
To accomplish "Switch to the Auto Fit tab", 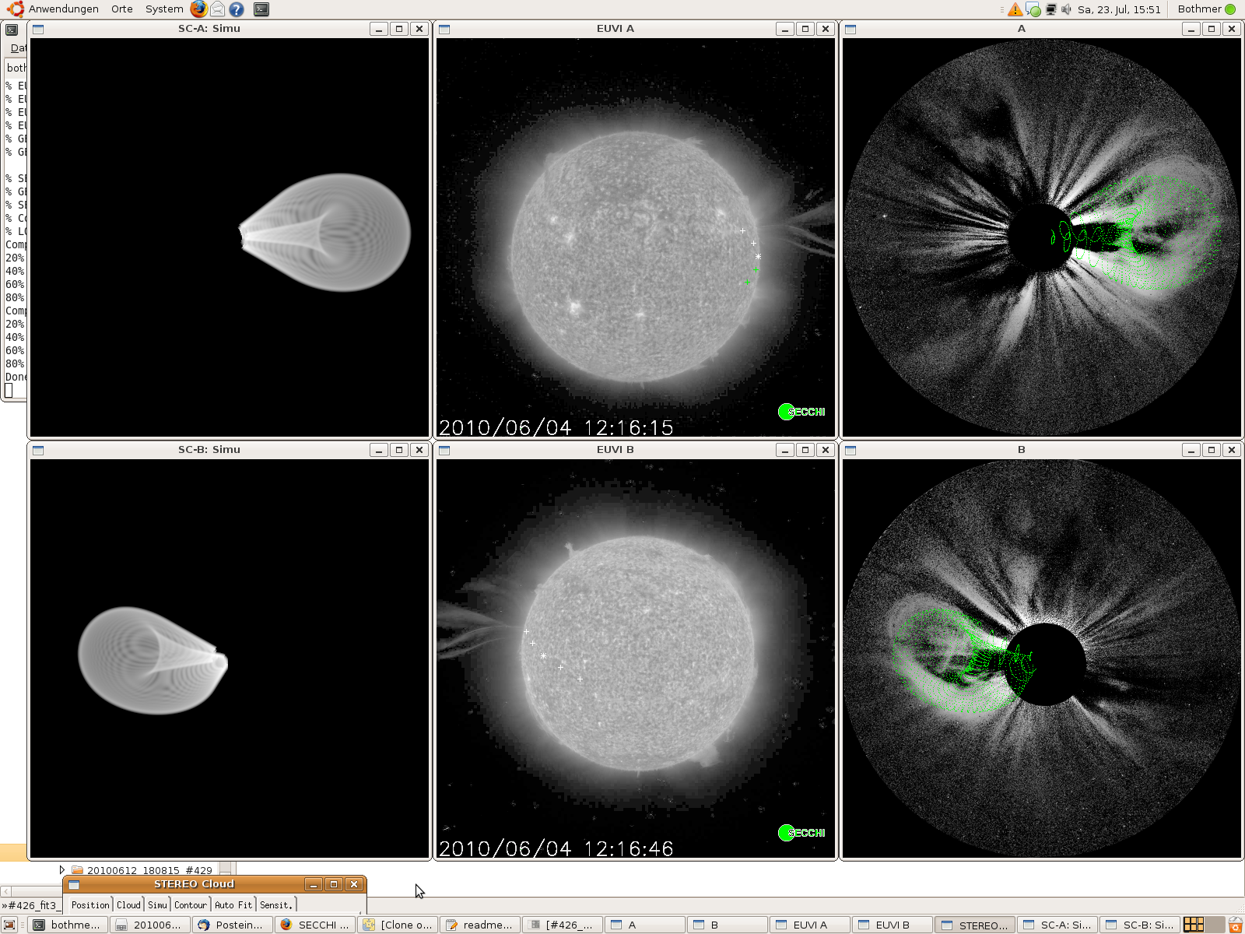I will point(233,905).
